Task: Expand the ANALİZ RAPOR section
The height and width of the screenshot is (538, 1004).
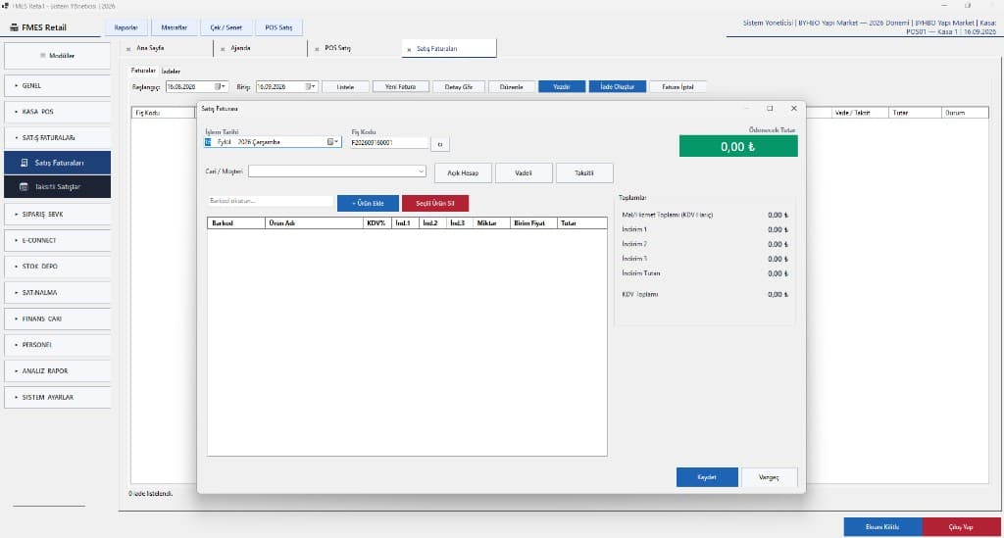Action: pos(58,371)
